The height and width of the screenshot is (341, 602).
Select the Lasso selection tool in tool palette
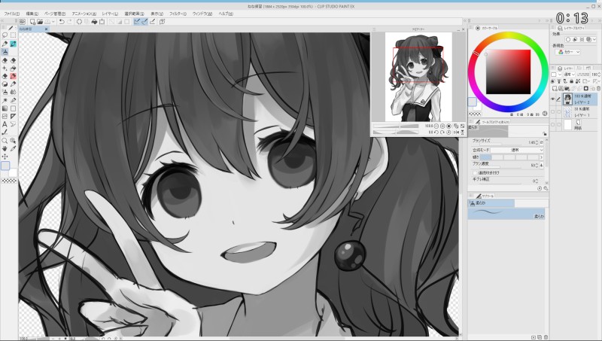[5, 35]
